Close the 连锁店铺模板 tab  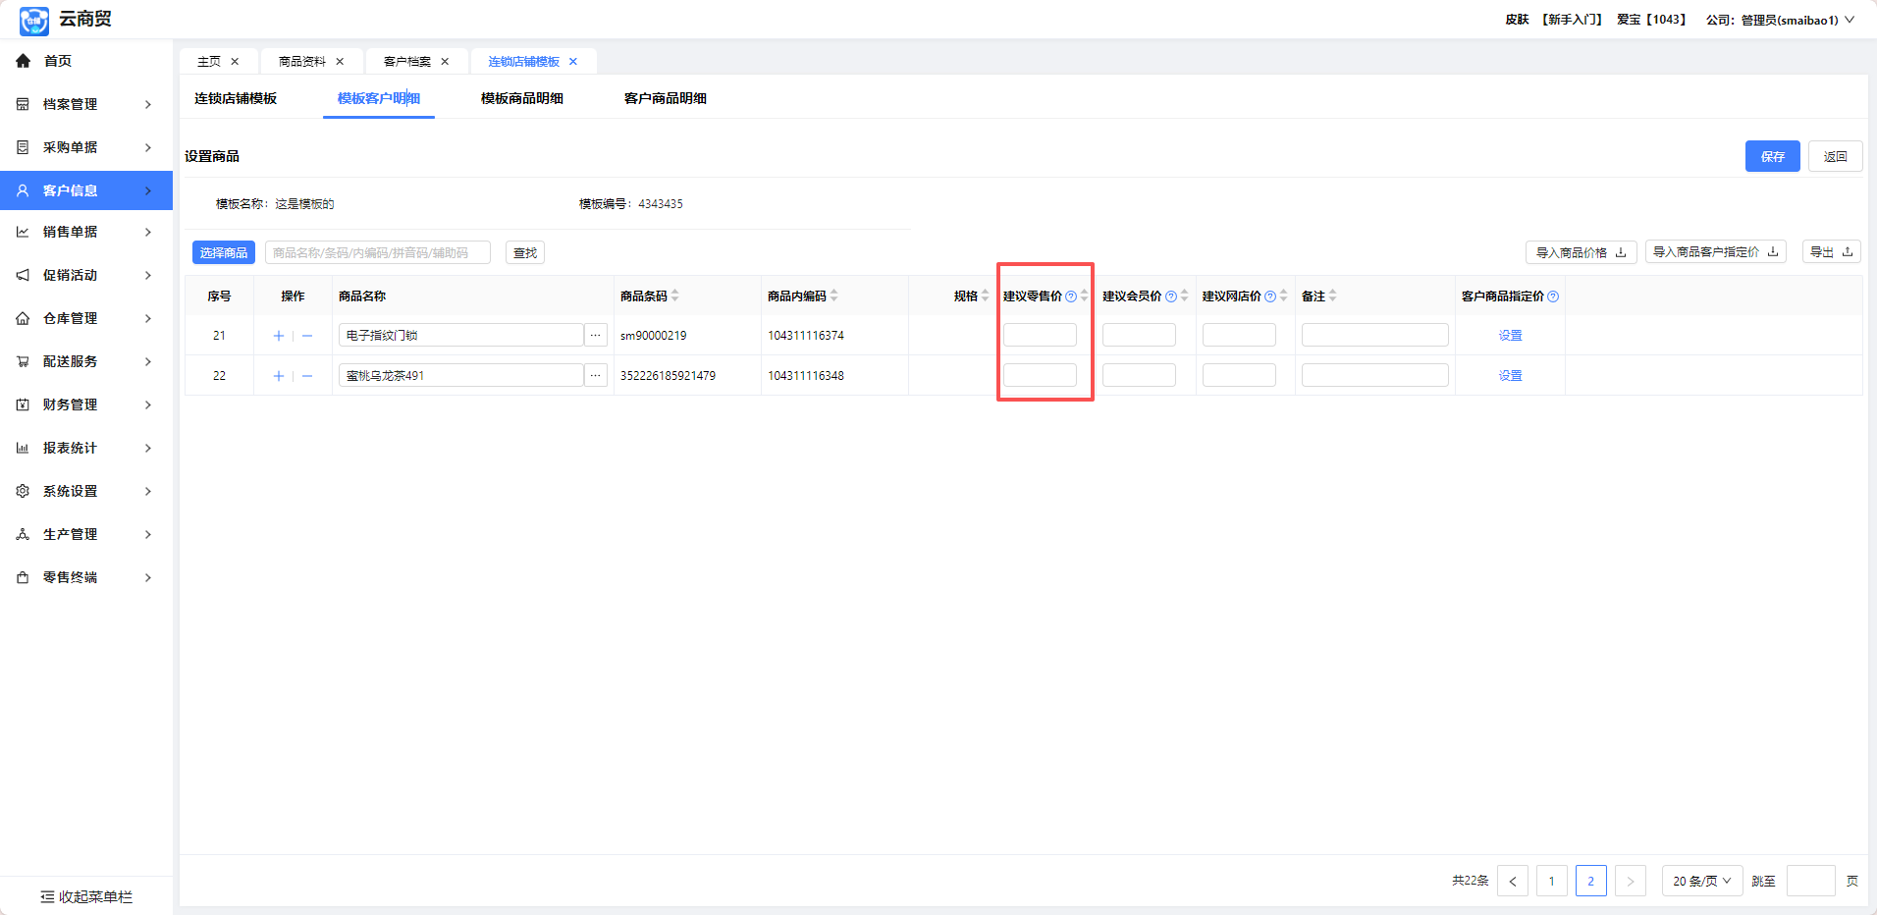point(573,62)
